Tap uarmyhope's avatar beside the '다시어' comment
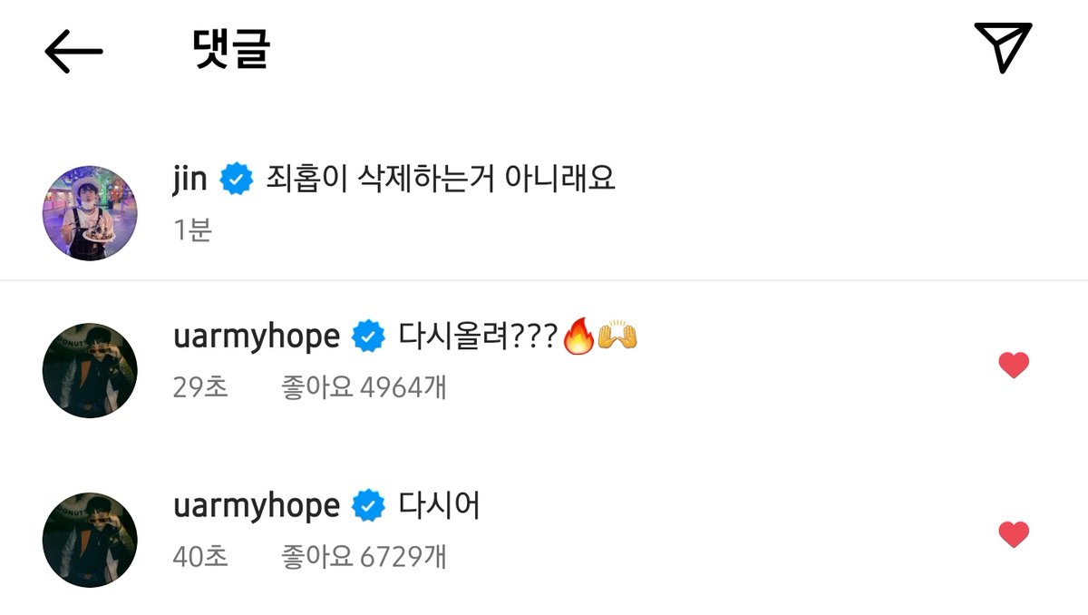Viewport: 1088px width, 615px height. (90, 540)
